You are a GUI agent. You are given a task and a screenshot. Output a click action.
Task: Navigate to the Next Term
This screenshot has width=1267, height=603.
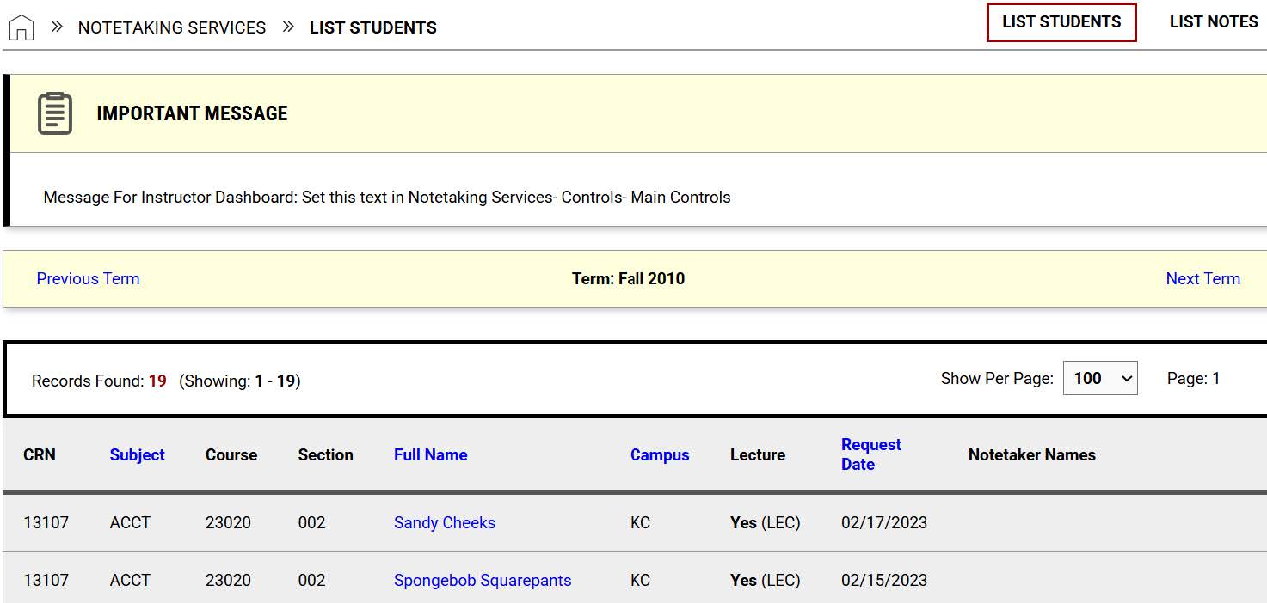[1202, 278]
